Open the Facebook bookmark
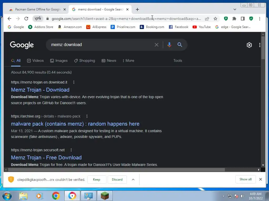Viewport: 269px width, 201px height. [x=179, y=27]
